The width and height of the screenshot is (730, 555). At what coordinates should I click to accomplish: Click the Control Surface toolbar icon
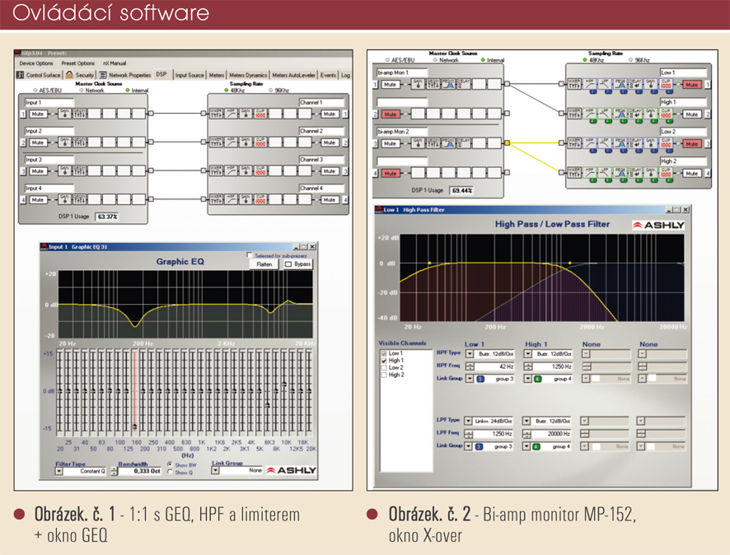(x=20, y=74)
